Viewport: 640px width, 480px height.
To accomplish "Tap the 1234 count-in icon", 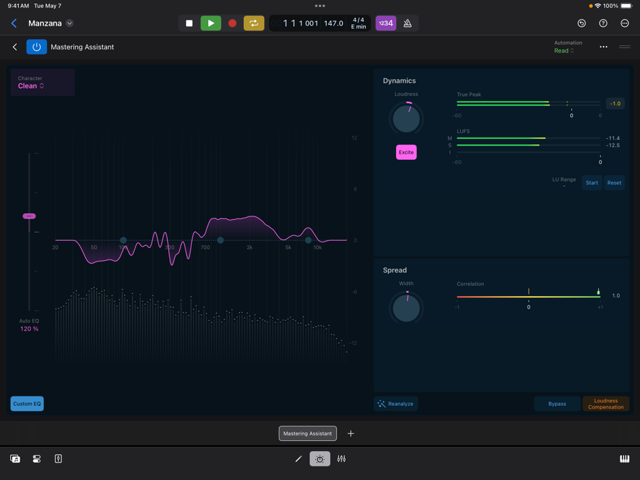I will click(x=385, y=22).
